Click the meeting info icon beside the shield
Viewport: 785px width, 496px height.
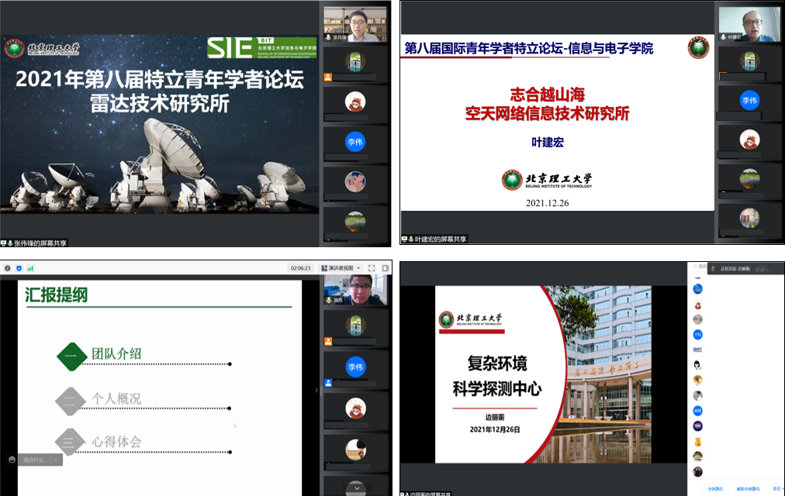point(7,268)
